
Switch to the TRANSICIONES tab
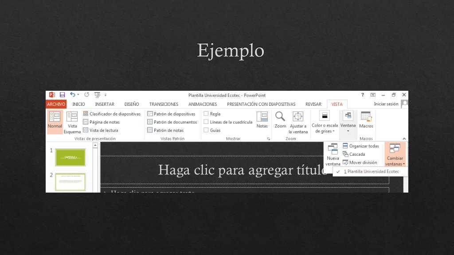164,104
